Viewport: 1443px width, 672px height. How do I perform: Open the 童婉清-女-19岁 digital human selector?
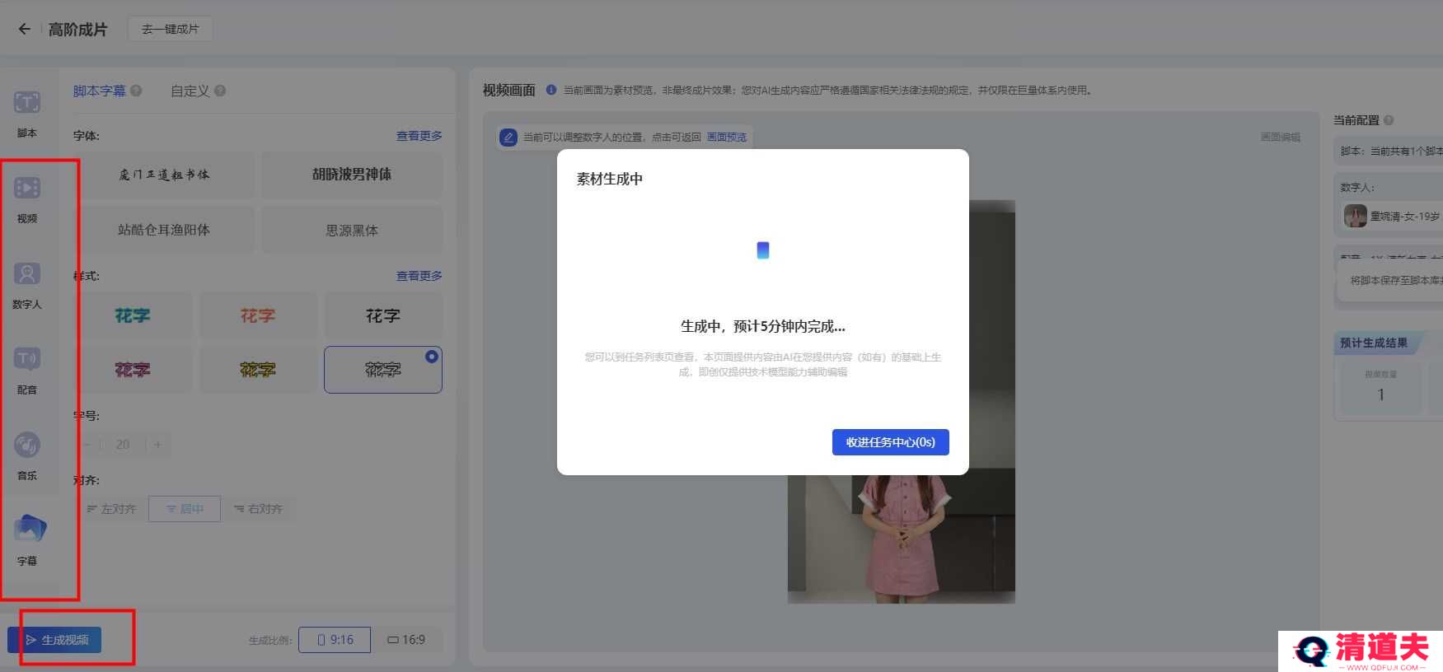[1393, 217]
